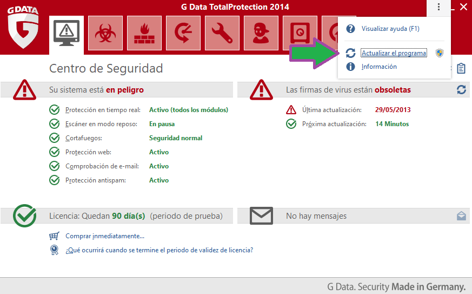This screenshot has width=472, height=294.
Task: Click Su sistema está en peligro header
Action: click(96, 90)
